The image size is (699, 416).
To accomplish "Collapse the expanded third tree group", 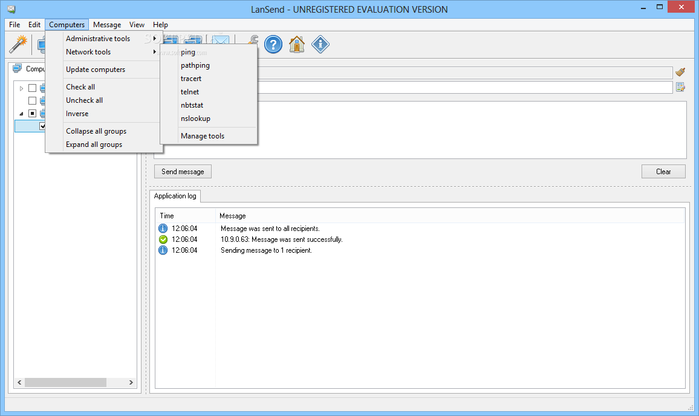I will (x=21, y=114).
